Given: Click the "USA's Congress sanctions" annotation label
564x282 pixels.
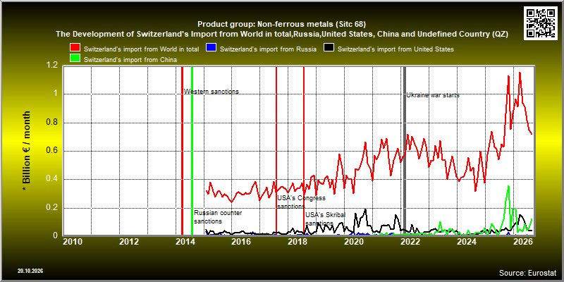Looking at the screenshot, I should tap(301, 202).
